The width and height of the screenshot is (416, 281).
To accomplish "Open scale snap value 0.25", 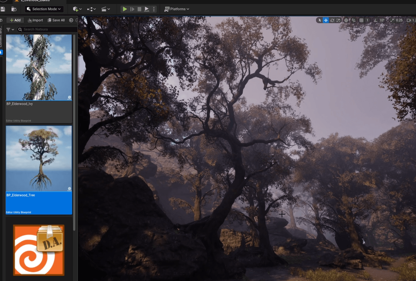I will 399,20.
